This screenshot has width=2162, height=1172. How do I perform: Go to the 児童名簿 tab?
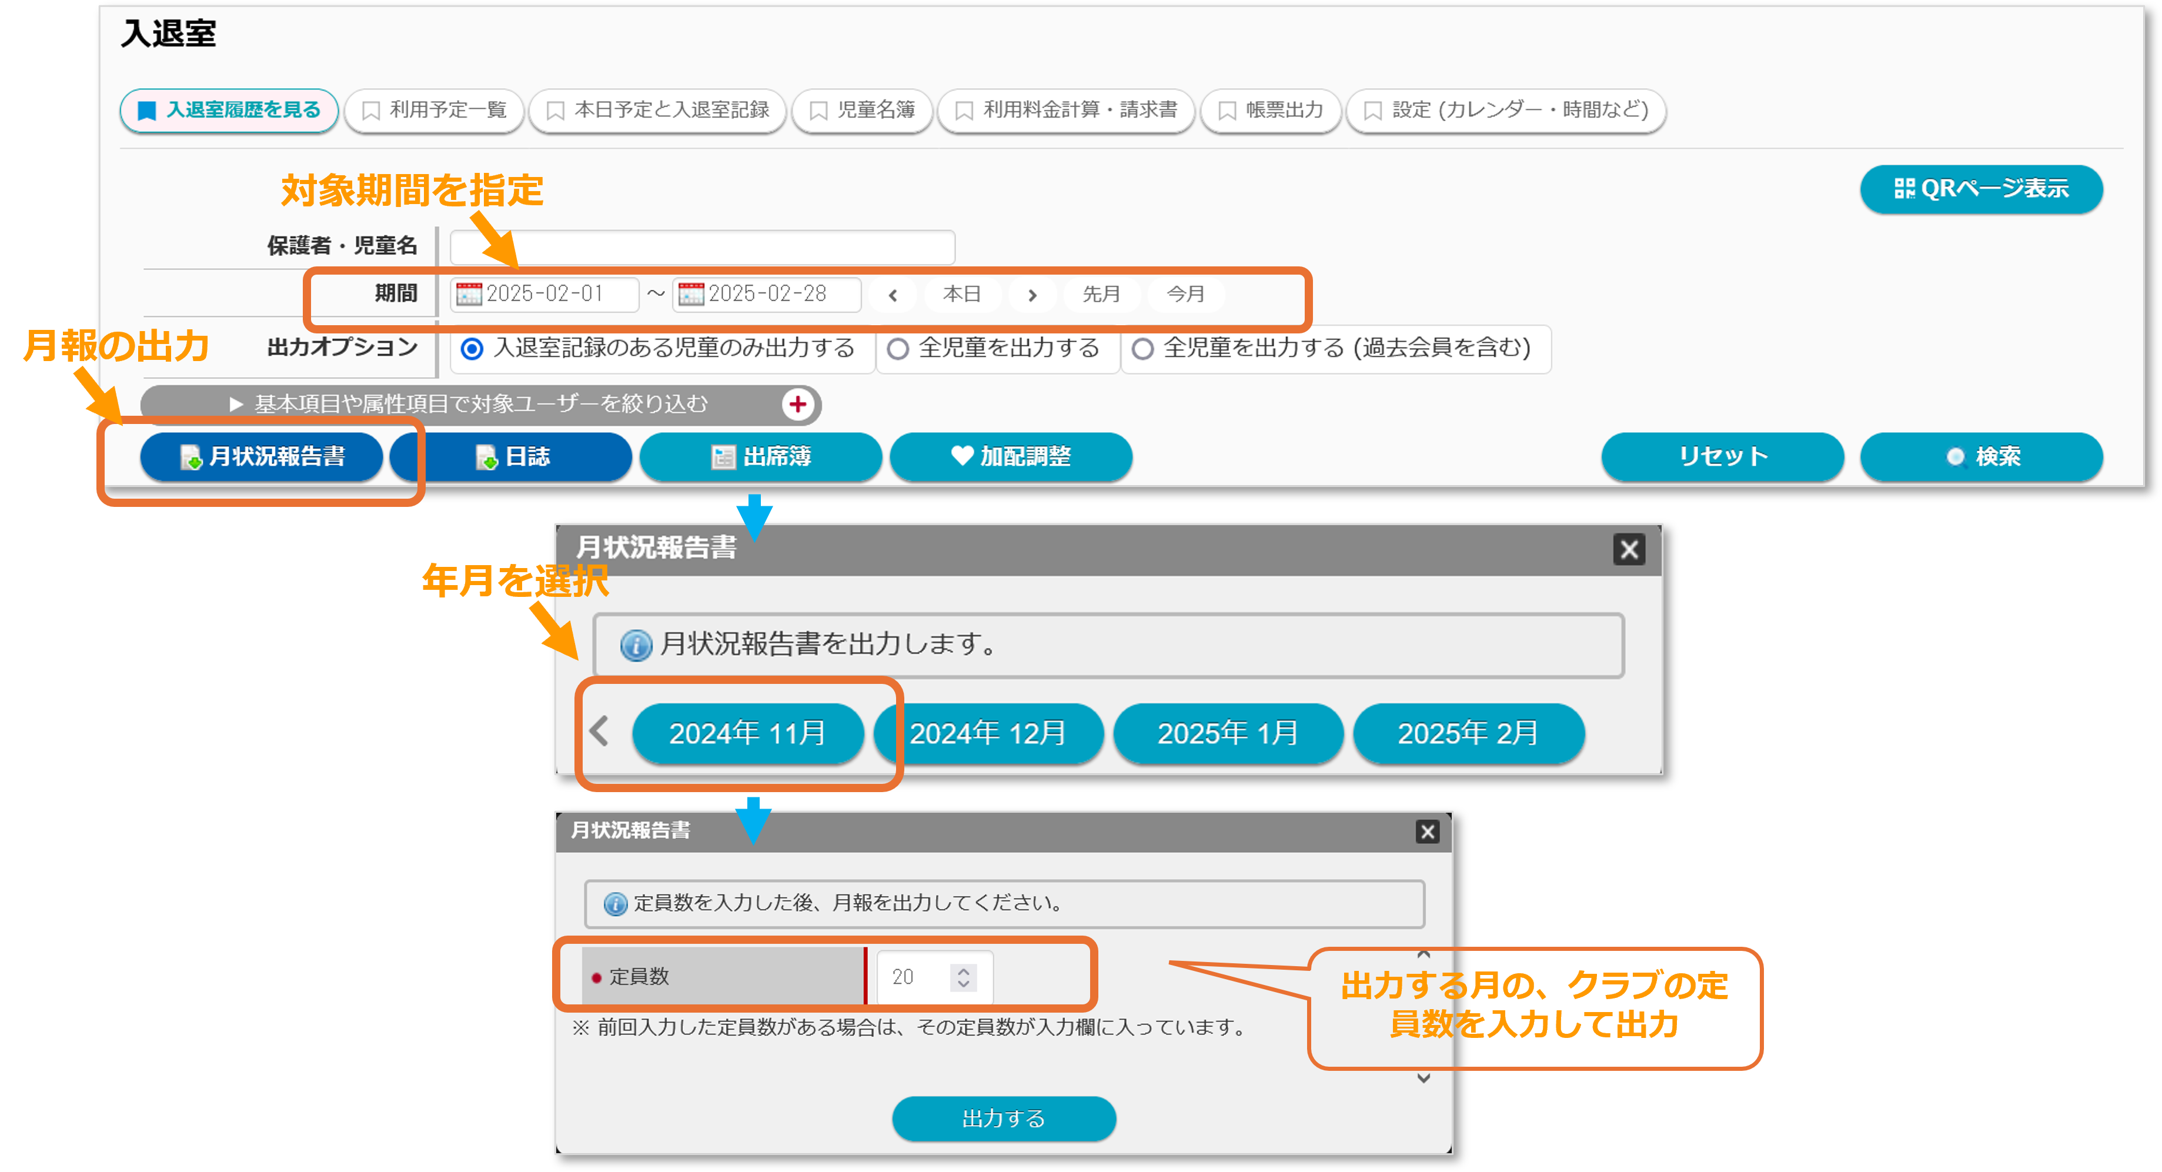[x=863, y=110]
